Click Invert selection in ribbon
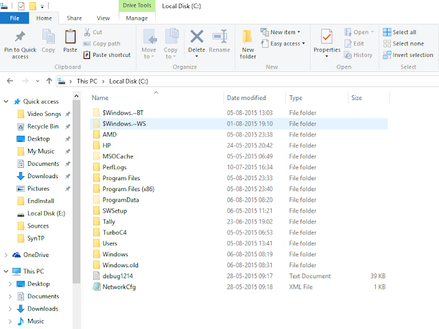 [408, 55]
